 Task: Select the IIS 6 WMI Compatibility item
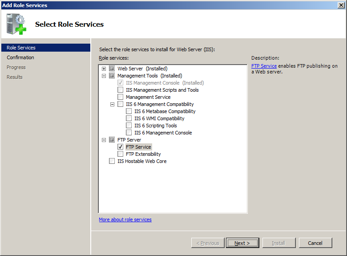pyautogui.click(x=159, y=118)
